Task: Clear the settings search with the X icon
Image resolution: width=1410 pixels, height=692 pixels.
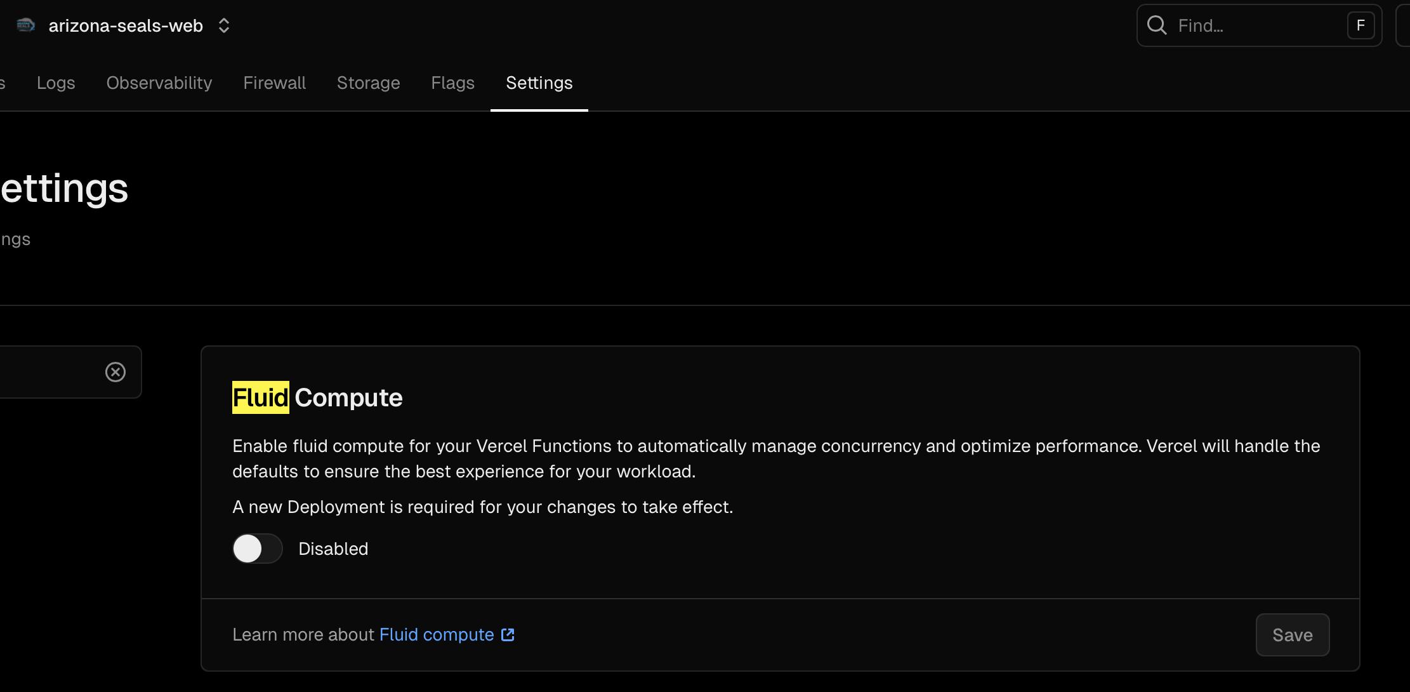Action: (x=115, y=372)
